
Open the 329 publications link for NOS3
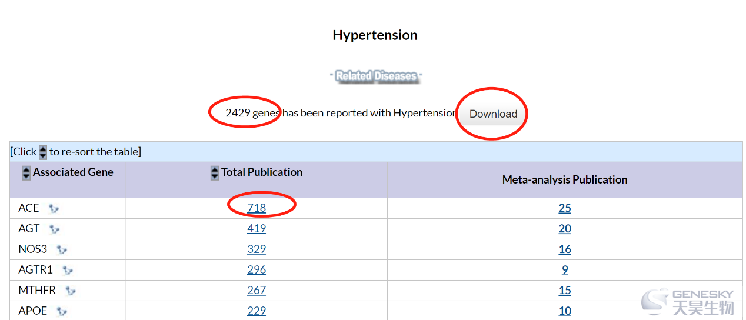[x=257, y=249]
